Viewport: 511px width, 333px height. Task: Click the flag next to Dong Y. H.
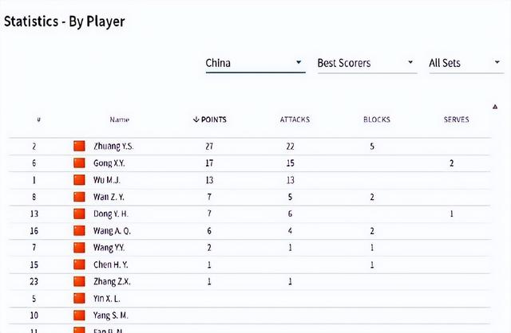click(79, 214)
